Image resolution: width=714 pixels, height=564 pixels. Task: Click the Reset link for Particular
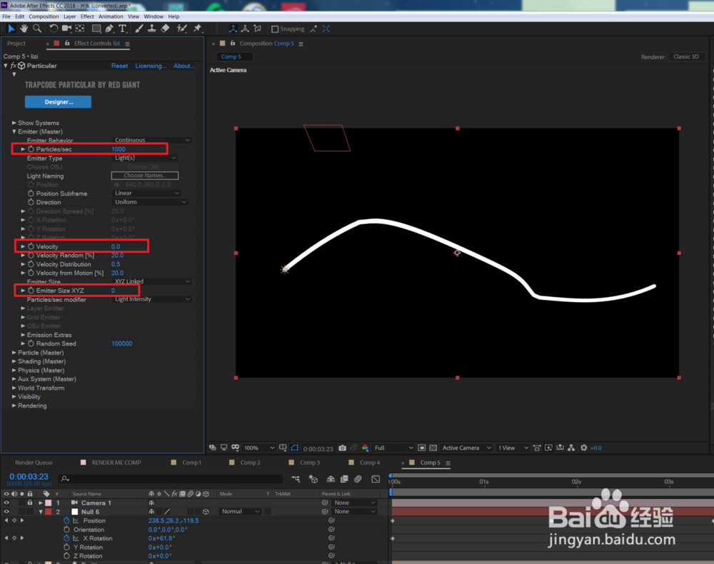(x=119, y=66)
